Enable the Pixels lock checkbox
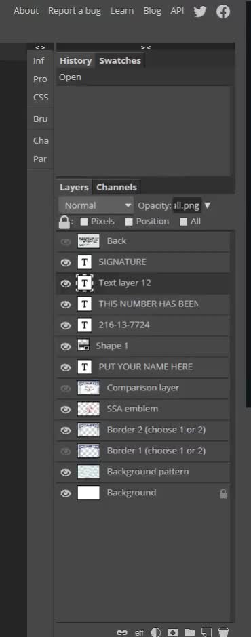The image size is (251, 637). point(84,222)
